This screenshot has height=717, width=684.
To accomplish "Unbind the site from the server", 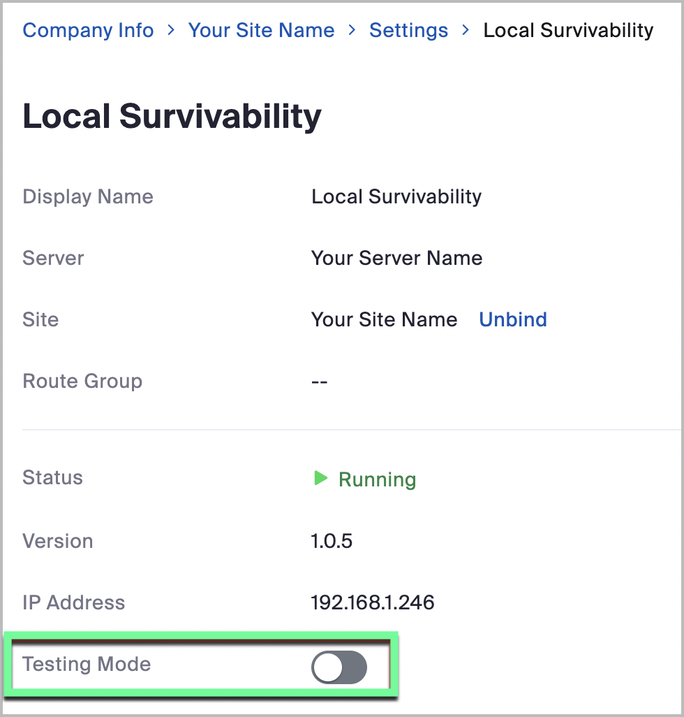I will (x=513, y=319).
